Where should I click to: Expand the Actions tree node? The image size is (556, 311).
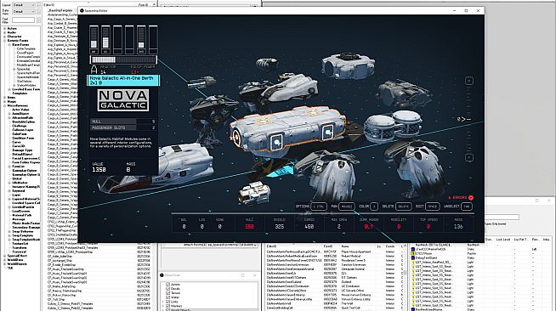click(x=4, y=28)
